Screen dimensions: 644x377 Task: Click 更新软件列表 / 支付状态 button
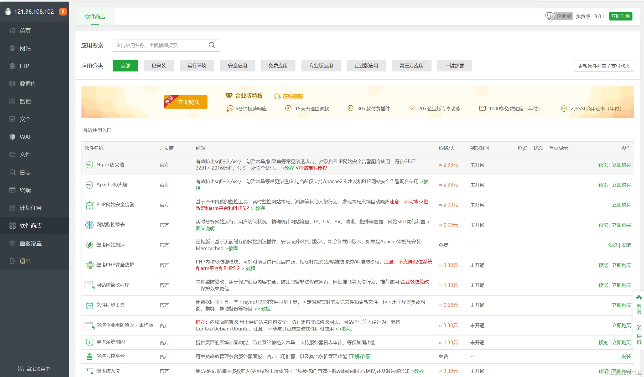(x=604, y=66)
